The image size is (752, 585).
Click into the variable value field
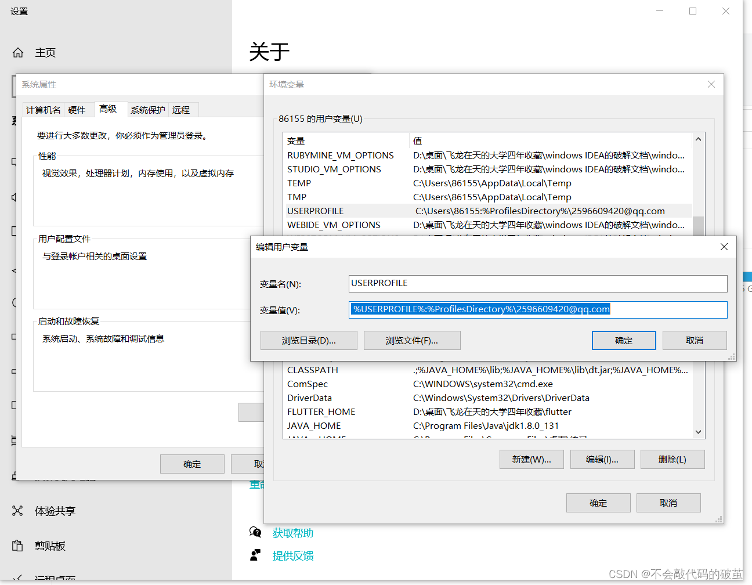[x=538, y=309]
